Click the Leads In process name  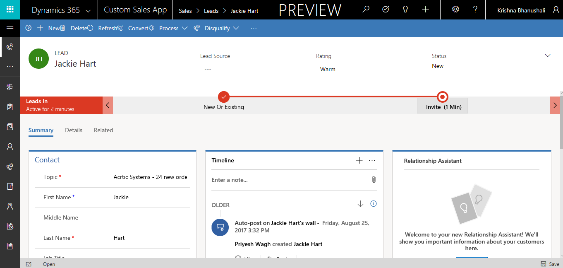pyautogui.click(x=37, y=101)
